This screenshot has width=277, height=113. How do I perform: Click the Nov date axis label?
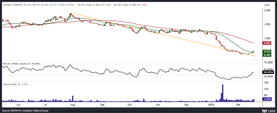point(158,105)
